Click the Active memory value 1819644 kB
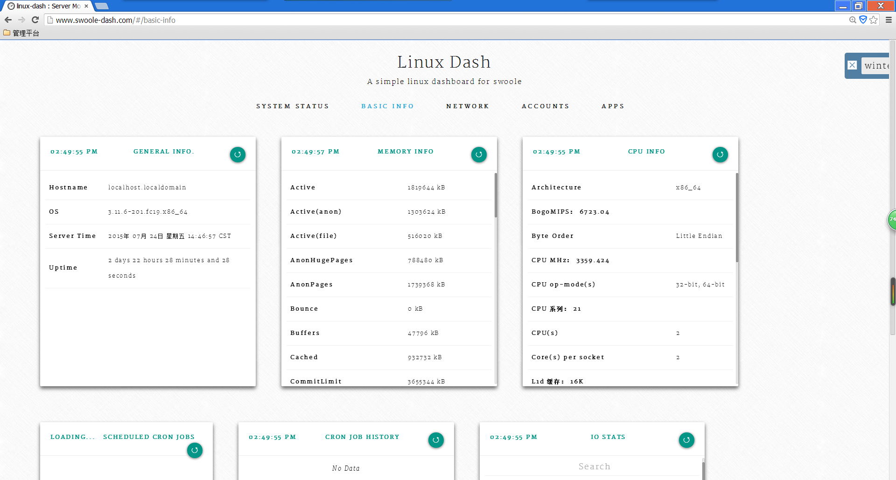Viewport: 896px width, 480px height. tap(426, 188)
